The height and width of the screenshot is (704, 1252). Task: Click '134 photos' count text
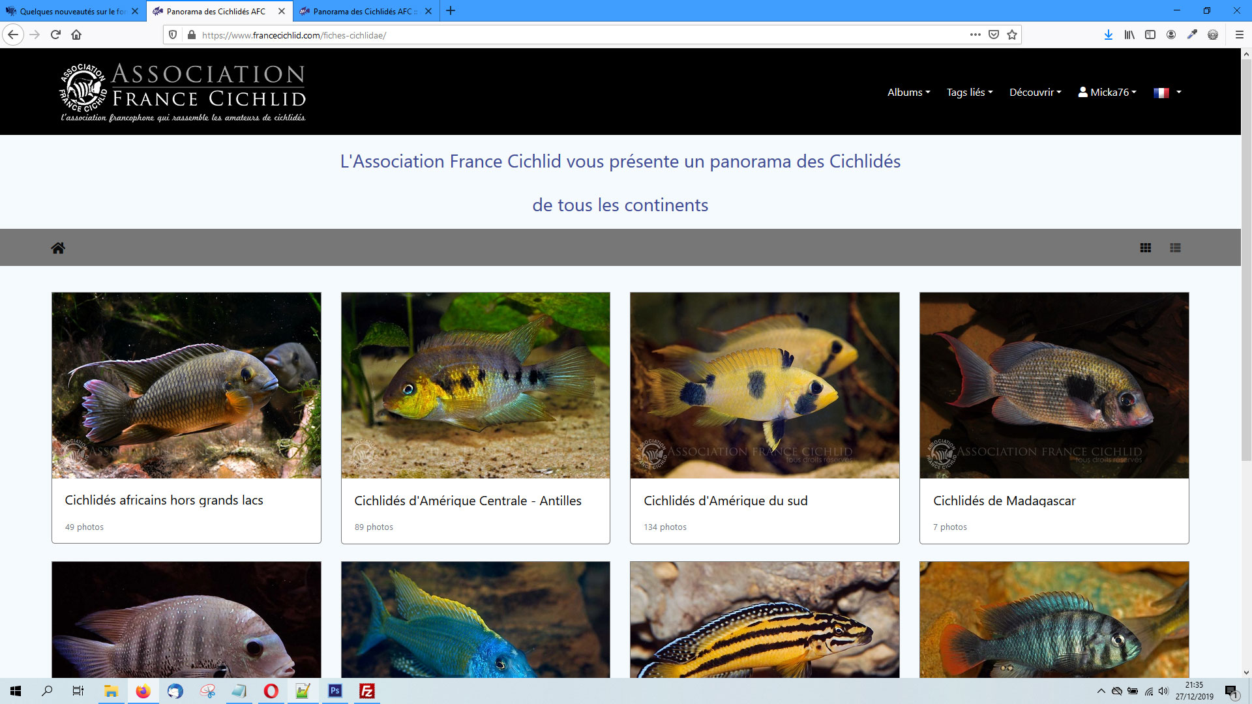point(665,527)
